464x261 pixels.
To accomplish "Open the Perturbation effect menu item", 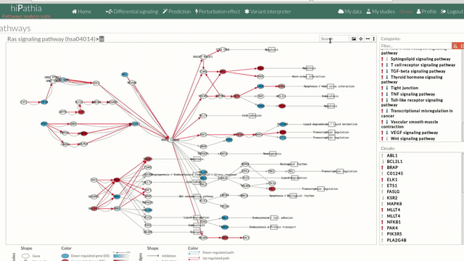I will coord(217,12).
